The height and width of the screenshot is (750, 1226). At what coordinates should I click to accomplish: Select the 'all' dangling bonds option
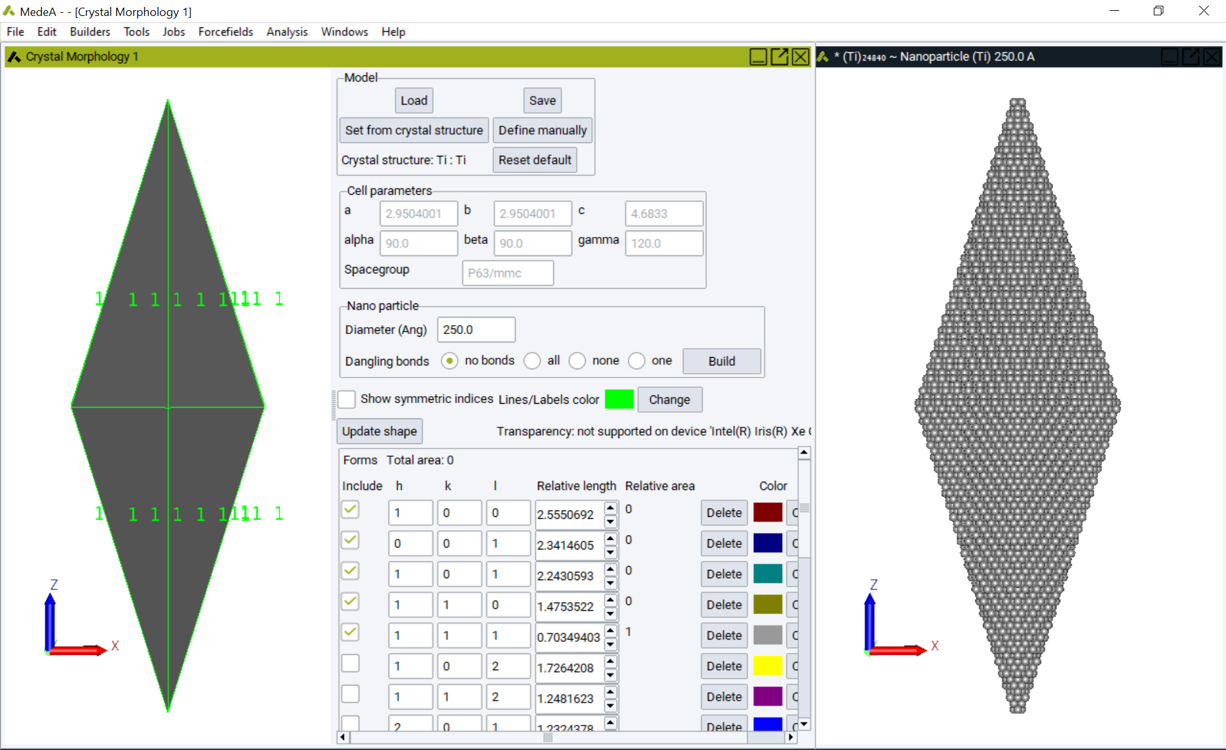point(532,361)
